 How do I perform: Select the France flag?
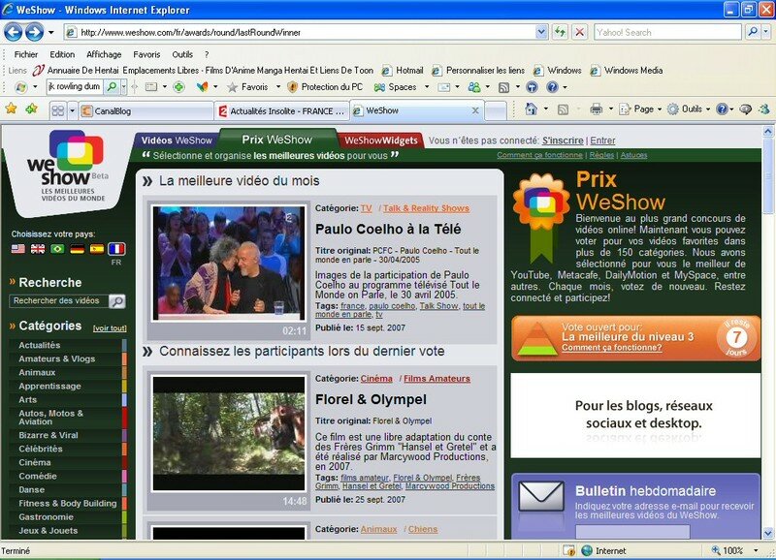click(x=116, y=249)
